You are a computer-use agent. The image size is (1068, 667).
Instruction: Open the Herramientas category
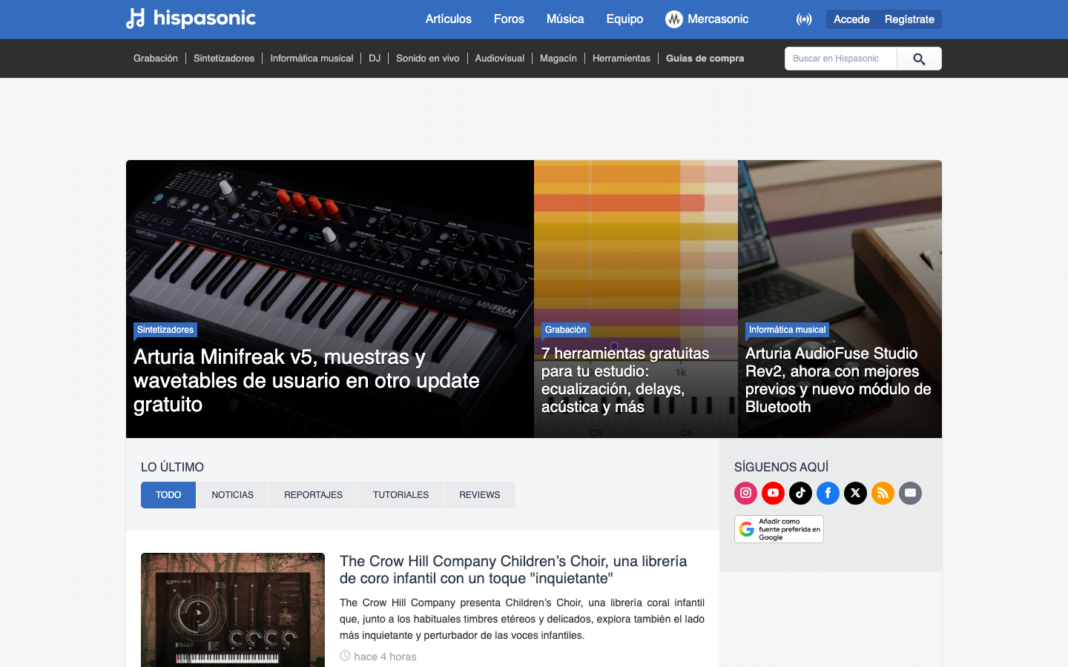(621, 59)
